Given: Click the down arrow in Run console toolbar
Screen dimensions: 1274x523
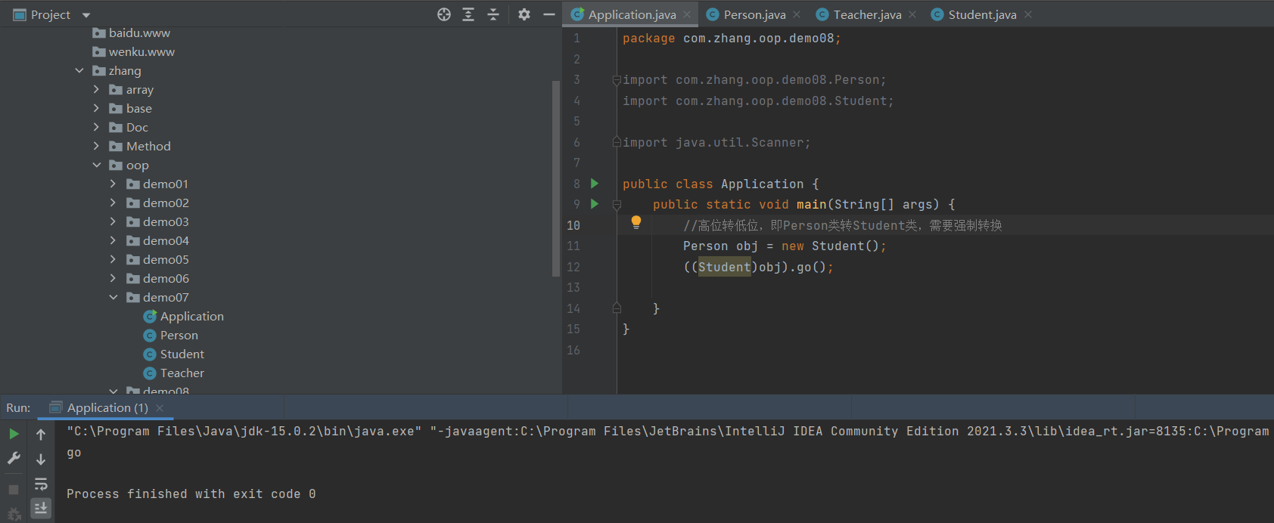Looking at the screenshot, I should [41, 459].
